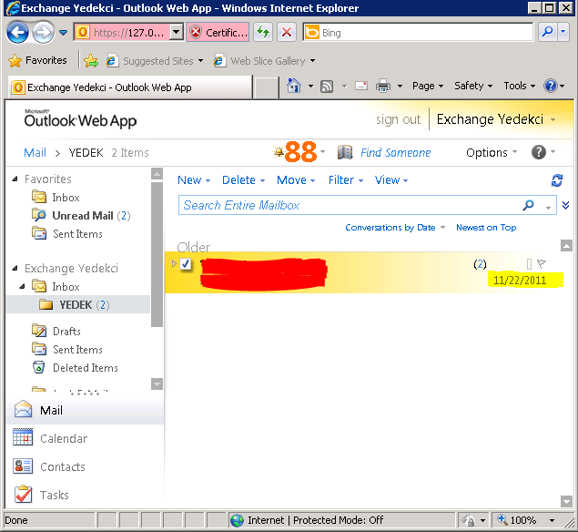Collapse the Exchange Yedekci mailbox tree

coord(15,268)
